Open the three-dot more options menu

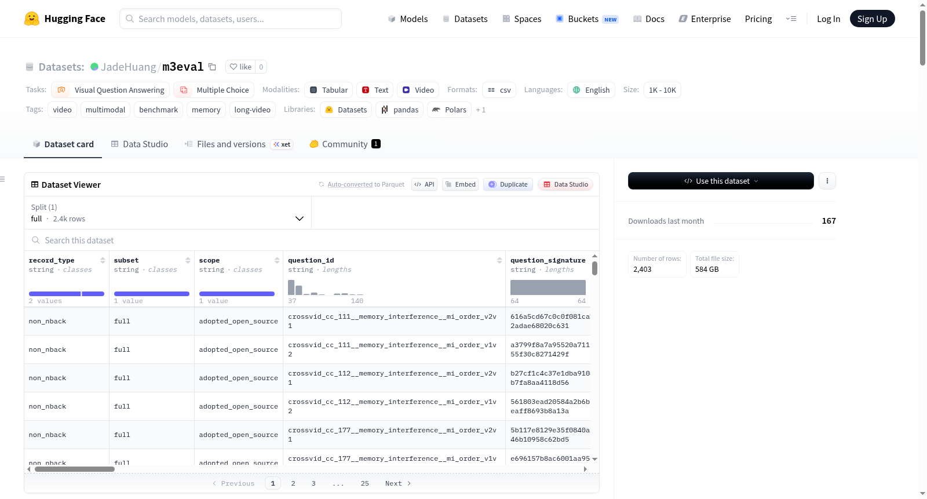click(827, 181)
